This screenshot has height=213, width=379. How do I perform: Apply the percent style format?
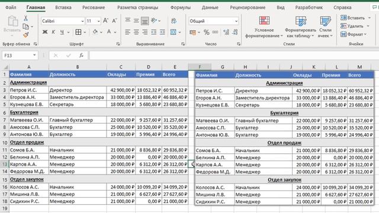[207, 32]
